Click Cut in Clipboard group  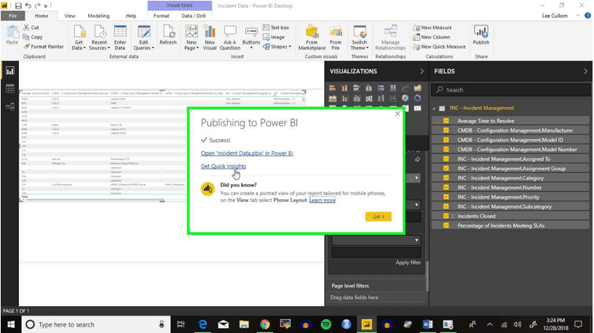click(x=31, y=27)
